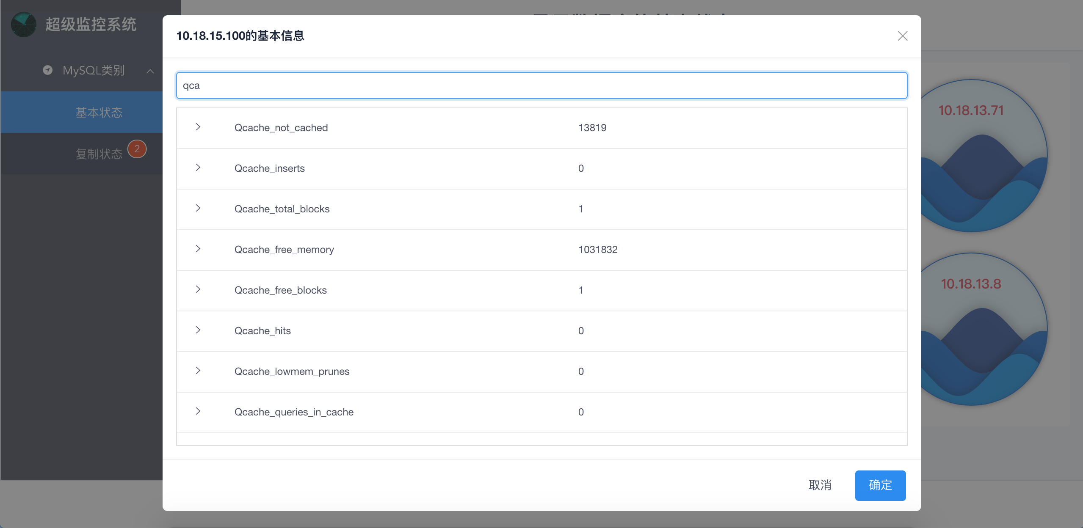Image resolution: width=1083 pixels, height=528 pixels.
Task: Open the 复制状态 menu item
Action: [x=99, y=154]
